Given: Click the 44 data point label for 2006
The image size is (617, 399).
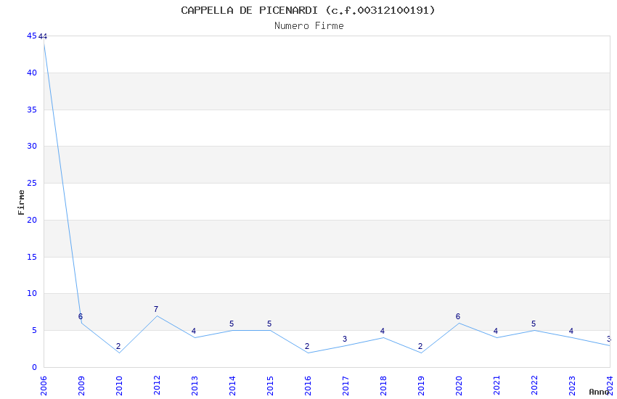Looking at the screenshot, I should 43,36.
